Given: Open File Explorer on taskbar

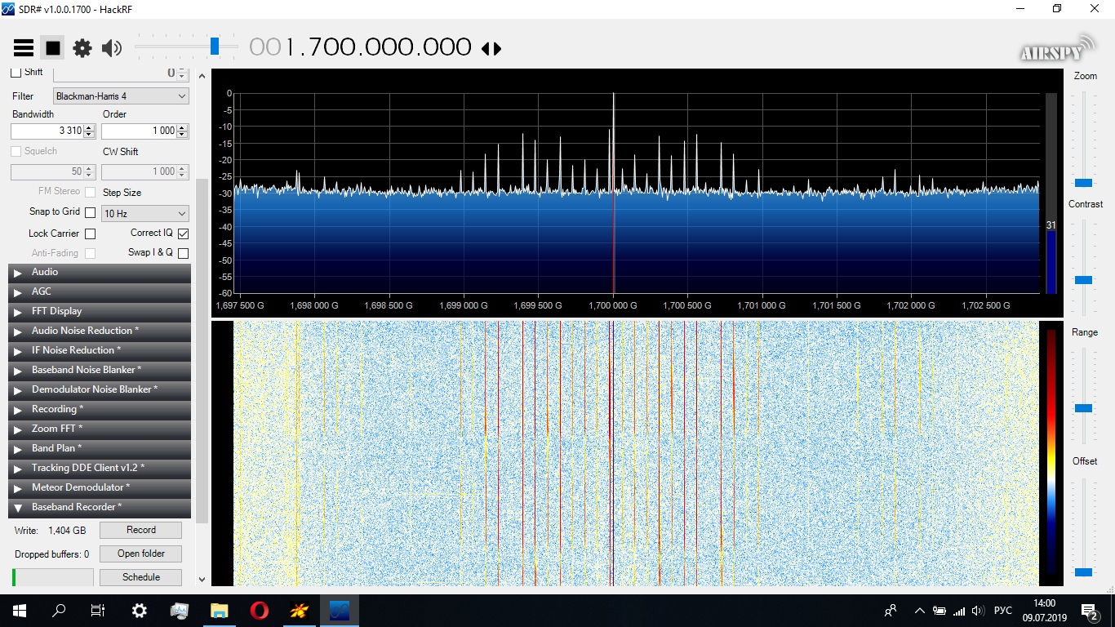Looking at the screenshot, I should click(x=219, y=611).
